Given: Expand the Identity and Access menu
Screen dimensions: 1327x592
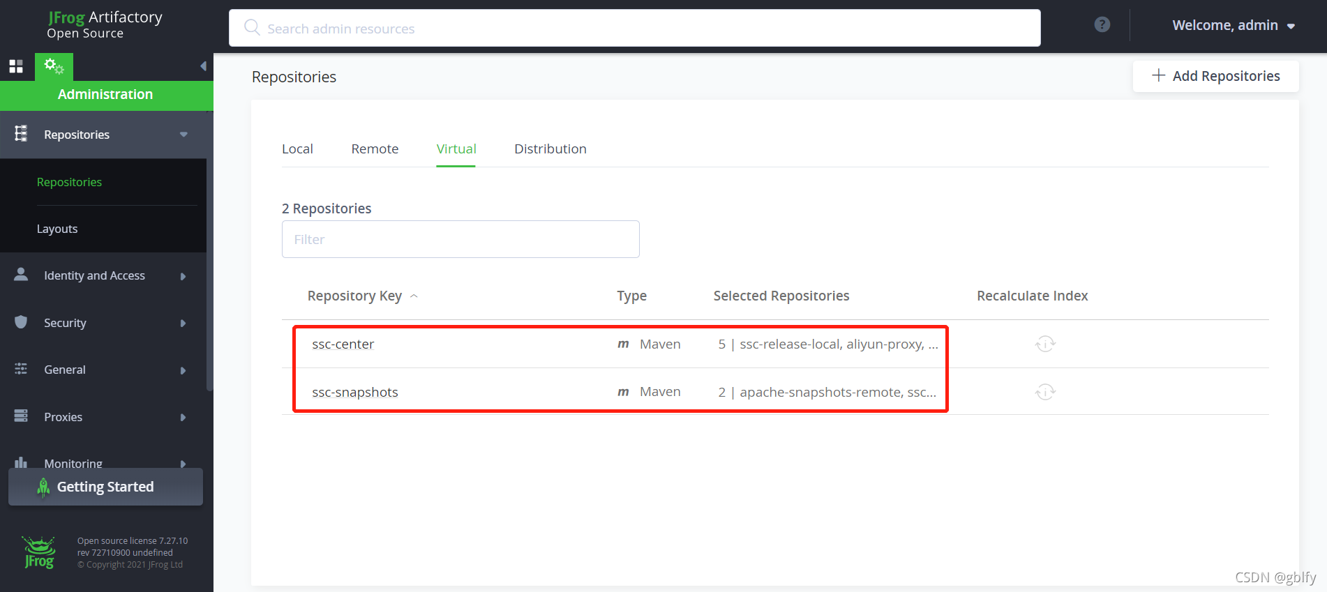Looking at the screenshot, I should coord(183,276).
